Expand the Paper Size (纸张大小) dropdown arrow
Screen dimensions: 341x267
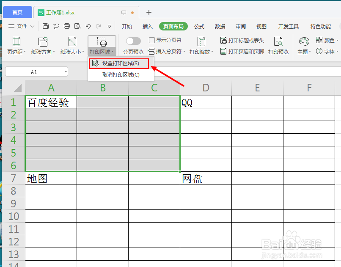click(x=83, y=52)
